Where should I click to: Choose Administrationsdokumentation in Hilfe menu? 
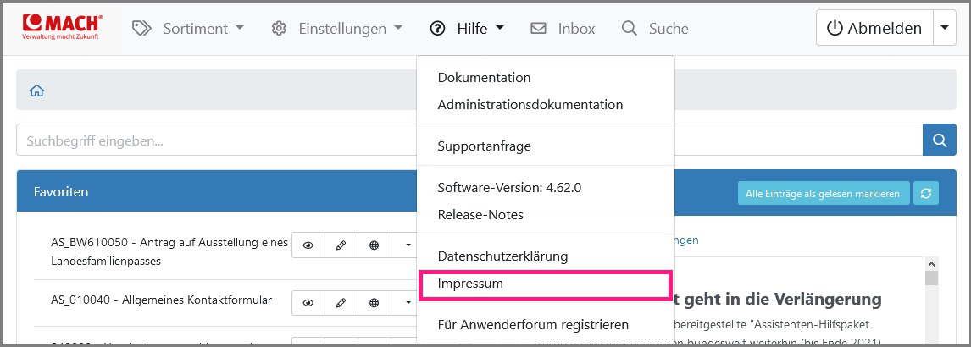[x=530, y=105]
